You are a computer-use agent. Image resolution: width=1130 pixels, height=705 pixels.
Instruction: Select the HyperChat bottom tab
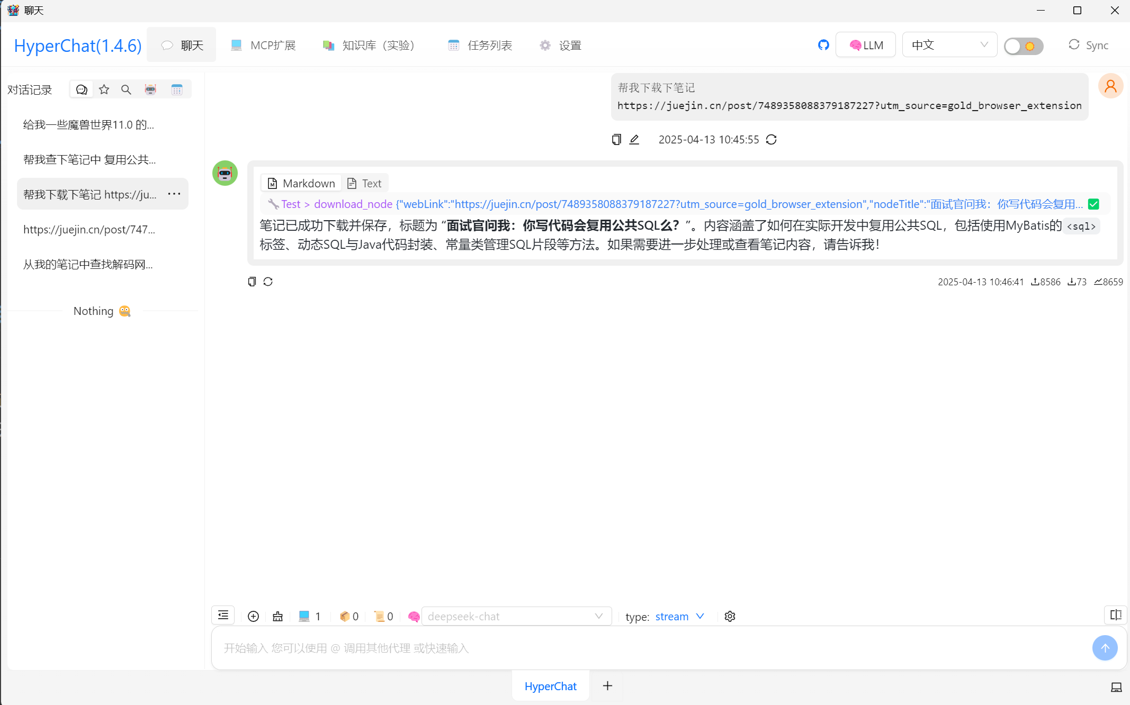tap(550, 686)
